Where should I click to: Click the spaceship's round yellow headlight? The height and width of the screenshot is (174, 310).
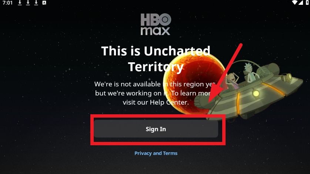click(256, 93)
